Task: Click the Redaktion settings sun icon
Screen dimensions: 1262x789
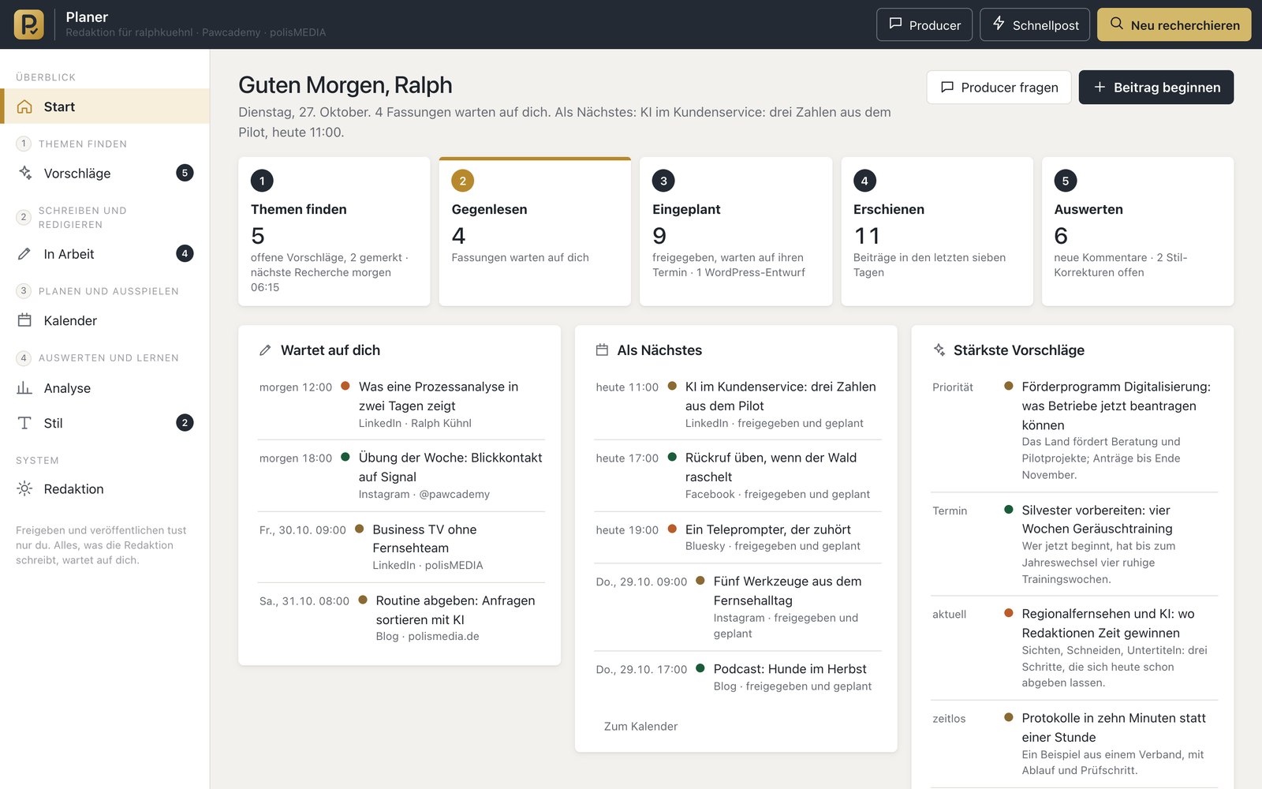Action: (x=24, y=488)
